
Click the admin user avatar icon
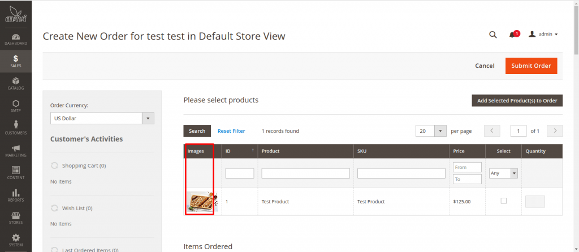532,34
